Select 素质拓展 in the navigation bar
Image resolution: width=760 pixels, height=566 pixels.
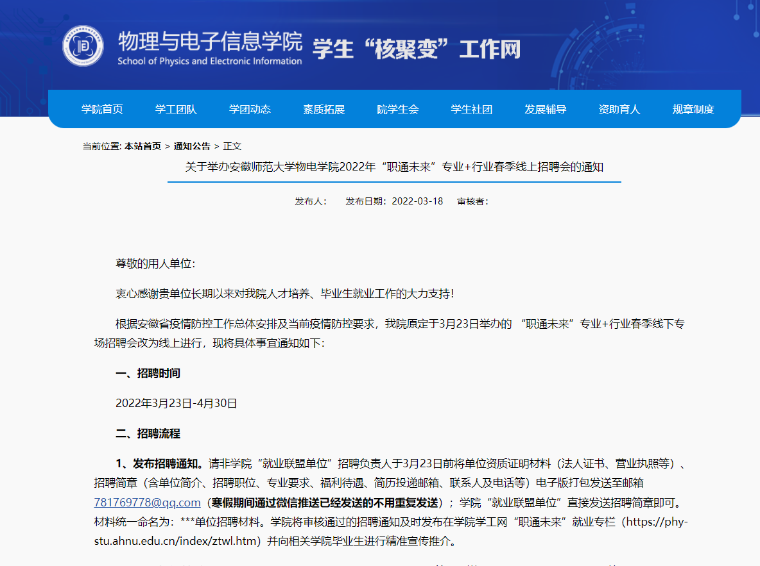tap(324, 110)
